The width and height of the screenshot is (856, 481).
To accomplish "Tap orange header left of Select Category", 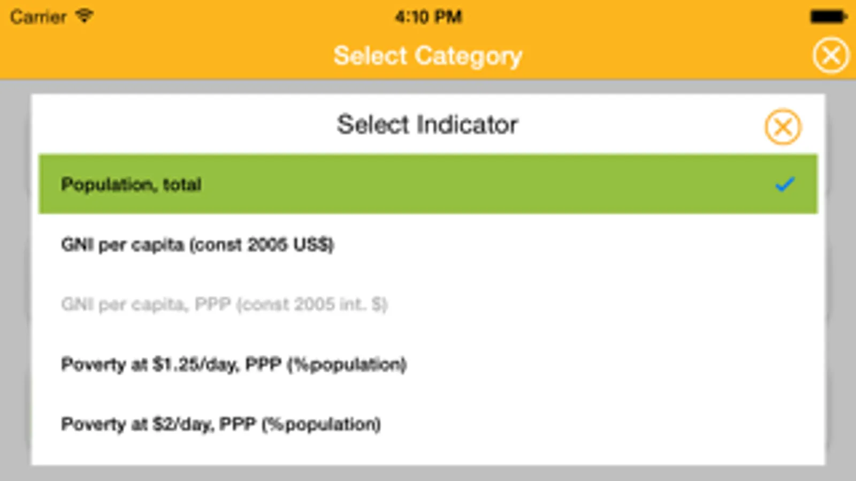I will click(160, 56).
